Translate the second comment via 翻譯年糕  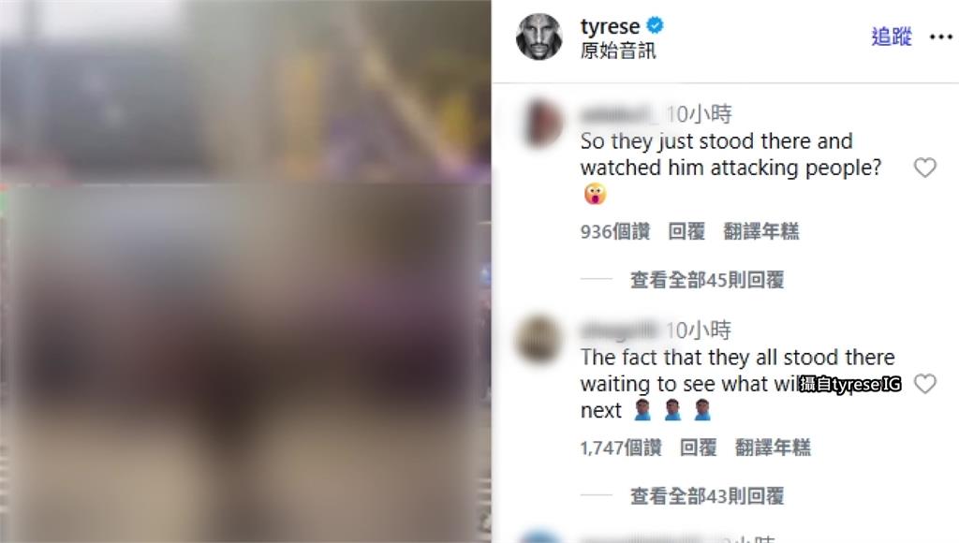(773, 448)
